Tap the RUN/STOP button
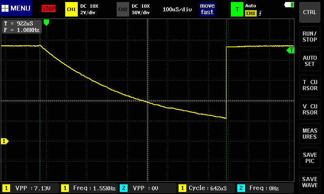Image resolution: width=324 pixels, height=194 pixels. (309, 36)
